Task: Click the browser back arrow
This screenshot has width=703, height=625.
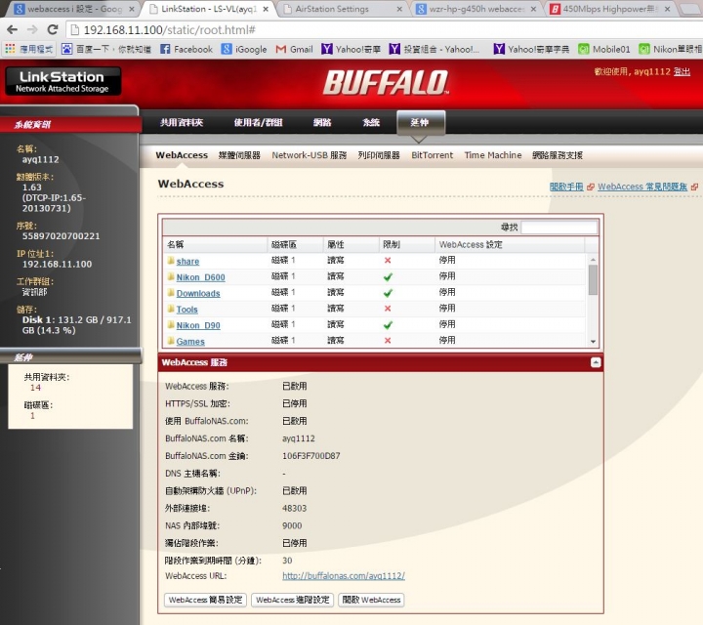Action: 12,29
